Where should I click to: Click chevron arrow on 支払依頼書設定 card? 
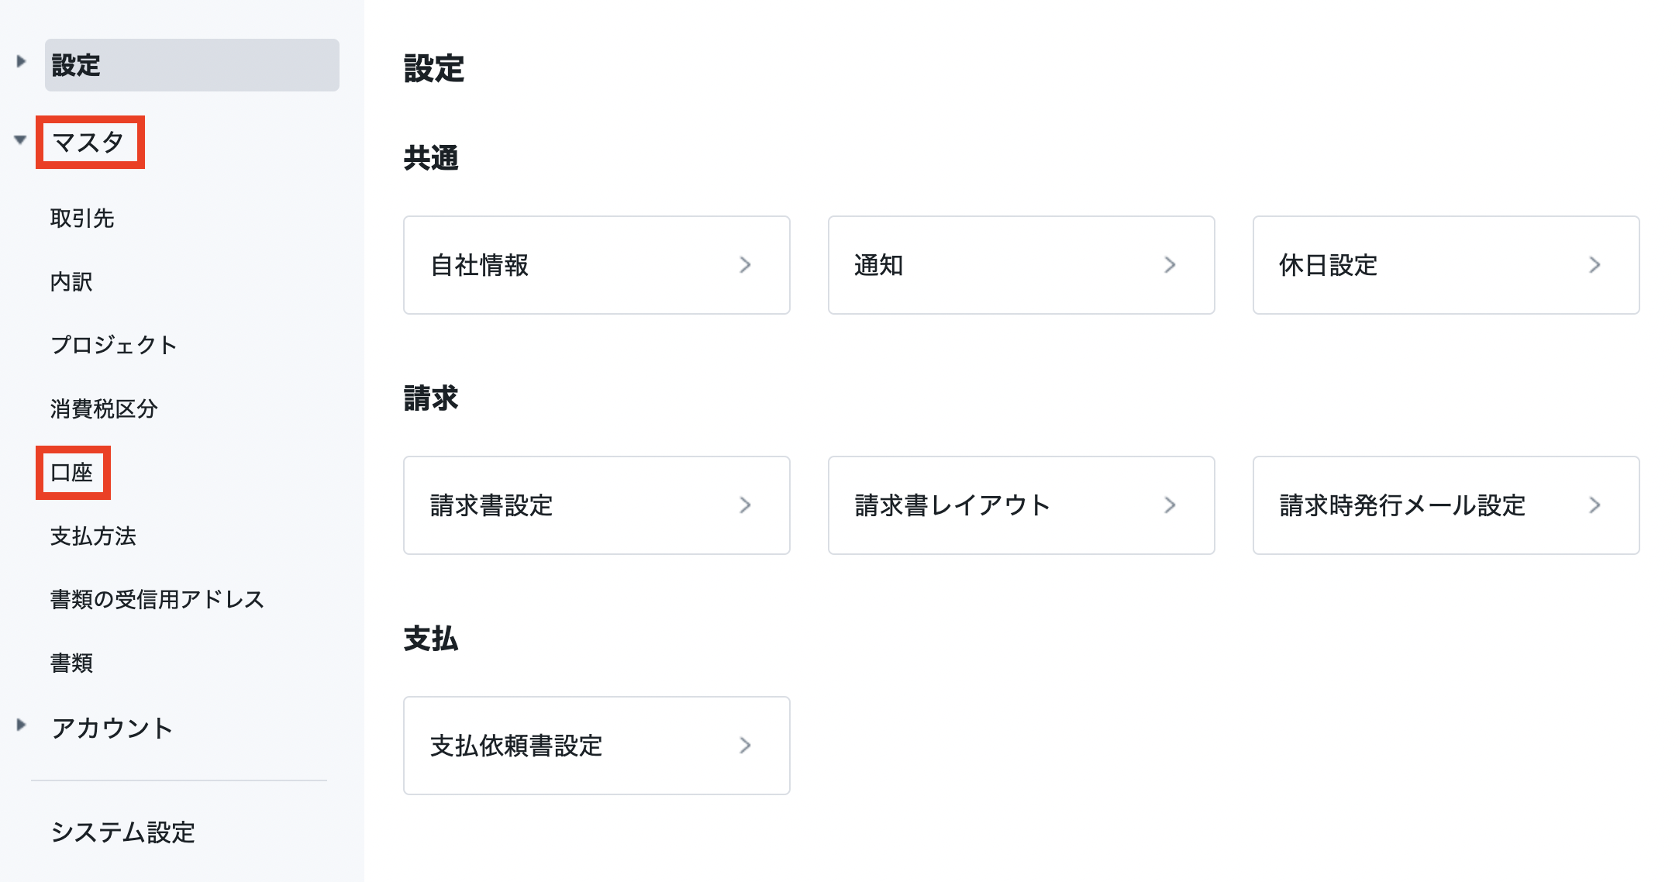[x=745, y=746]
